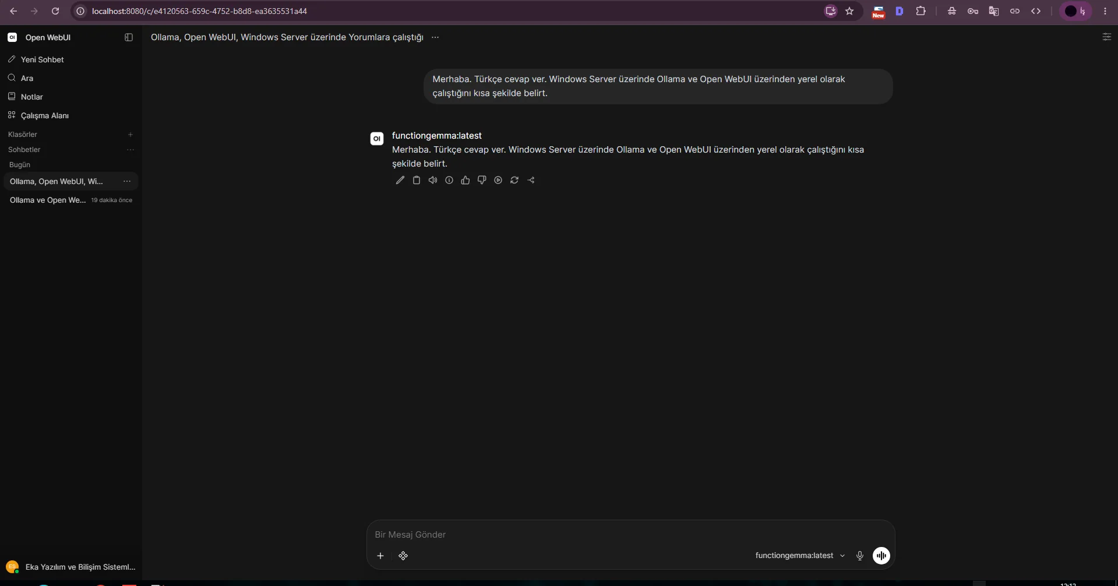This screenshot has height=586, width=1118.
Task: Regenerate the model response
Action: 514,181
